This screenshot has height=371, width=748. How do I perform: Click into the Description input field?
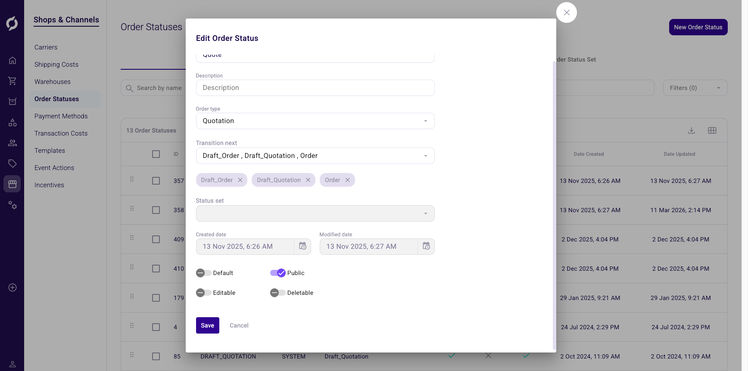[315, 88]
